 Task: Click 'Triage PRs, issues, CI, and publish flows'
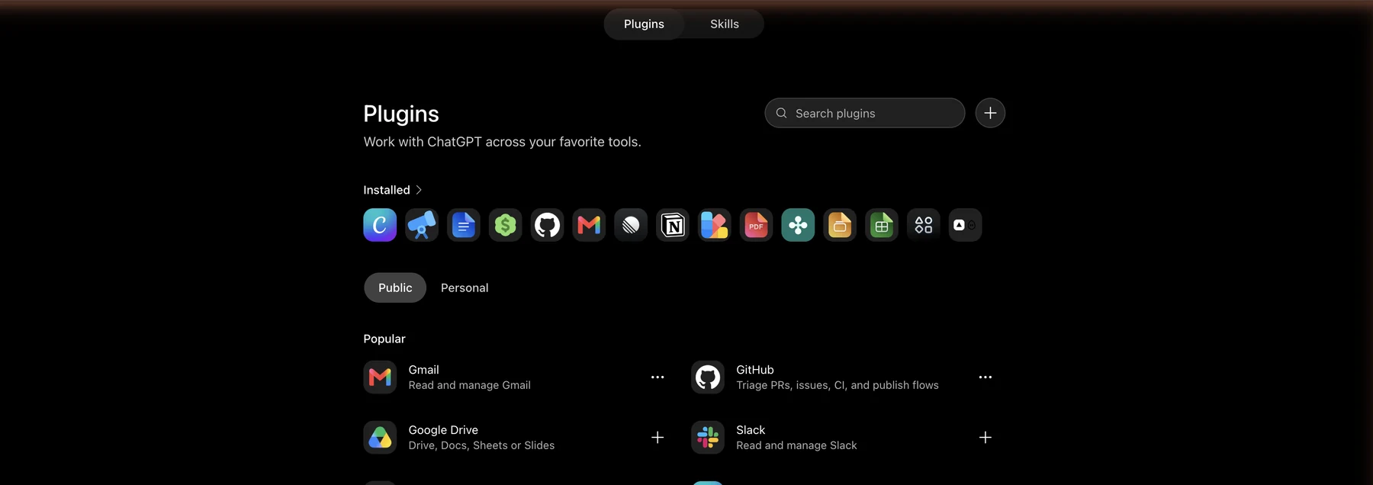(838, 385)
